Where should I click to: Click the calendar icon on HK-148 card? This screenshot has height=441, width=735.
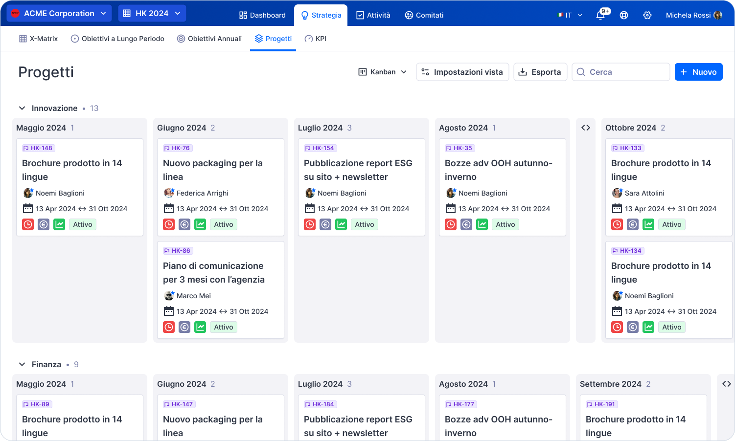click(28, 209)
